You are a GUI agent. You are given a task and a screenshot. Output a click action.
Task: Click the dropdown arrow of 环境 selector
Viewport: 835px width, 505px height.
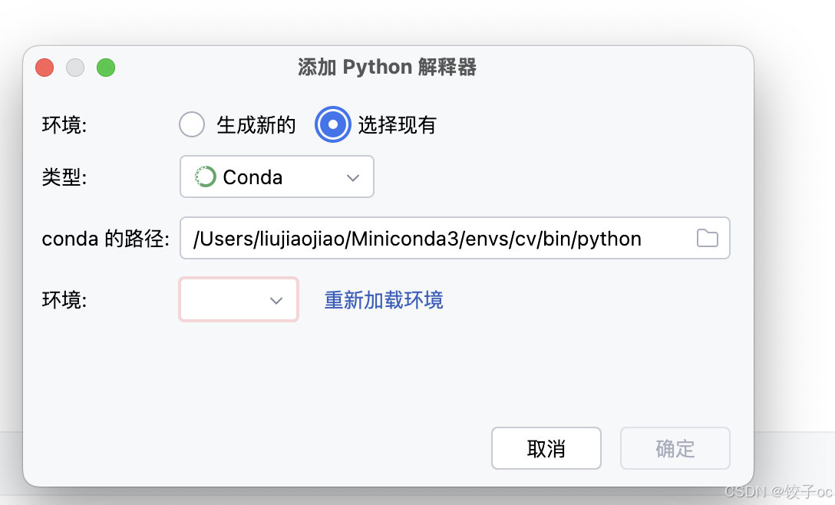[x=277, y=300]
